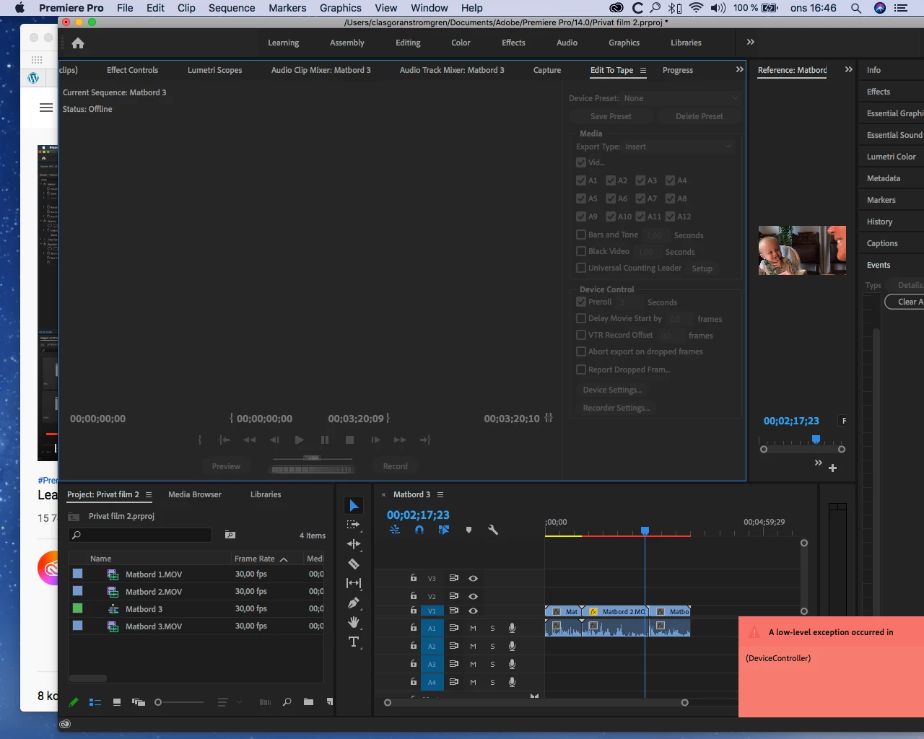Expand source panel tabs overflow chevrons
Screen dimensions: 924x739
(x=739, y=70)
